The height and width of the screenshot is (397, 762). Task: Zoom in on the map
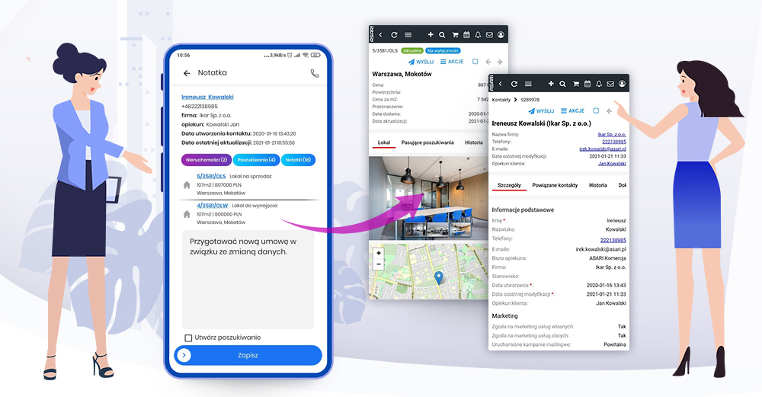(379, 253)
